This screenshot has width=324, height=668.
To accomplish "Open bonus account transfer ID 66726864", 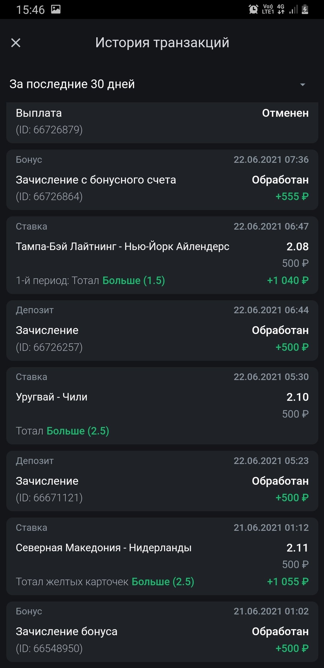I will click(x=162, y=180).
